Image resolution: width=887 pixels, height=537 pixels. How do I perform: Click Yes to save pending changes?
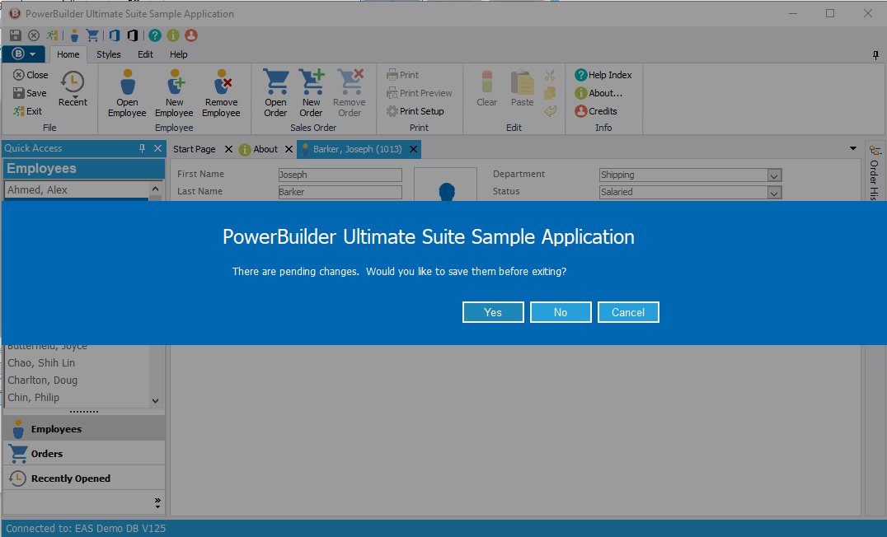[x=493, y=312]
